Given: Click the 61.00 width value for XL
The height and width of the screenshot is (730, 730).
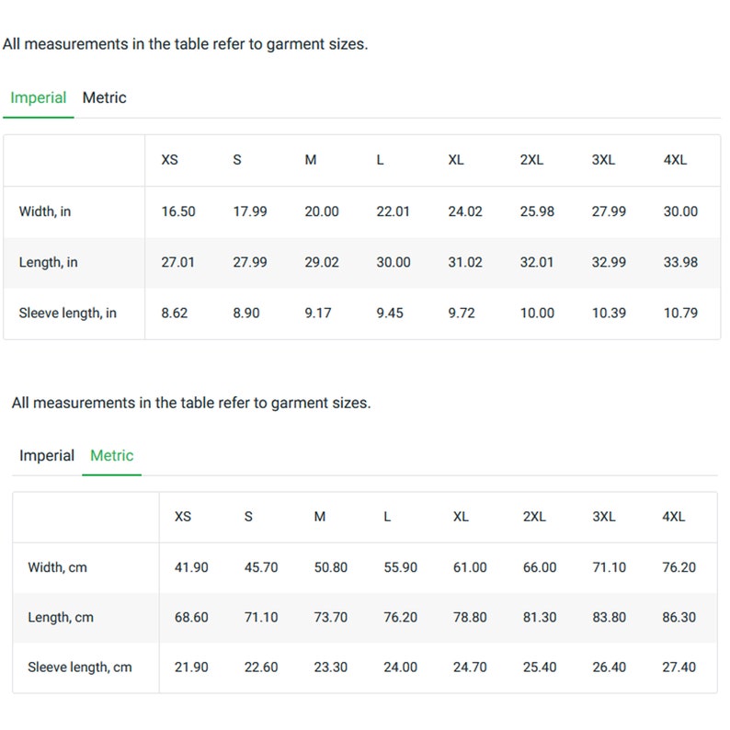Looking at the screenshot, I should coord(470,567).
